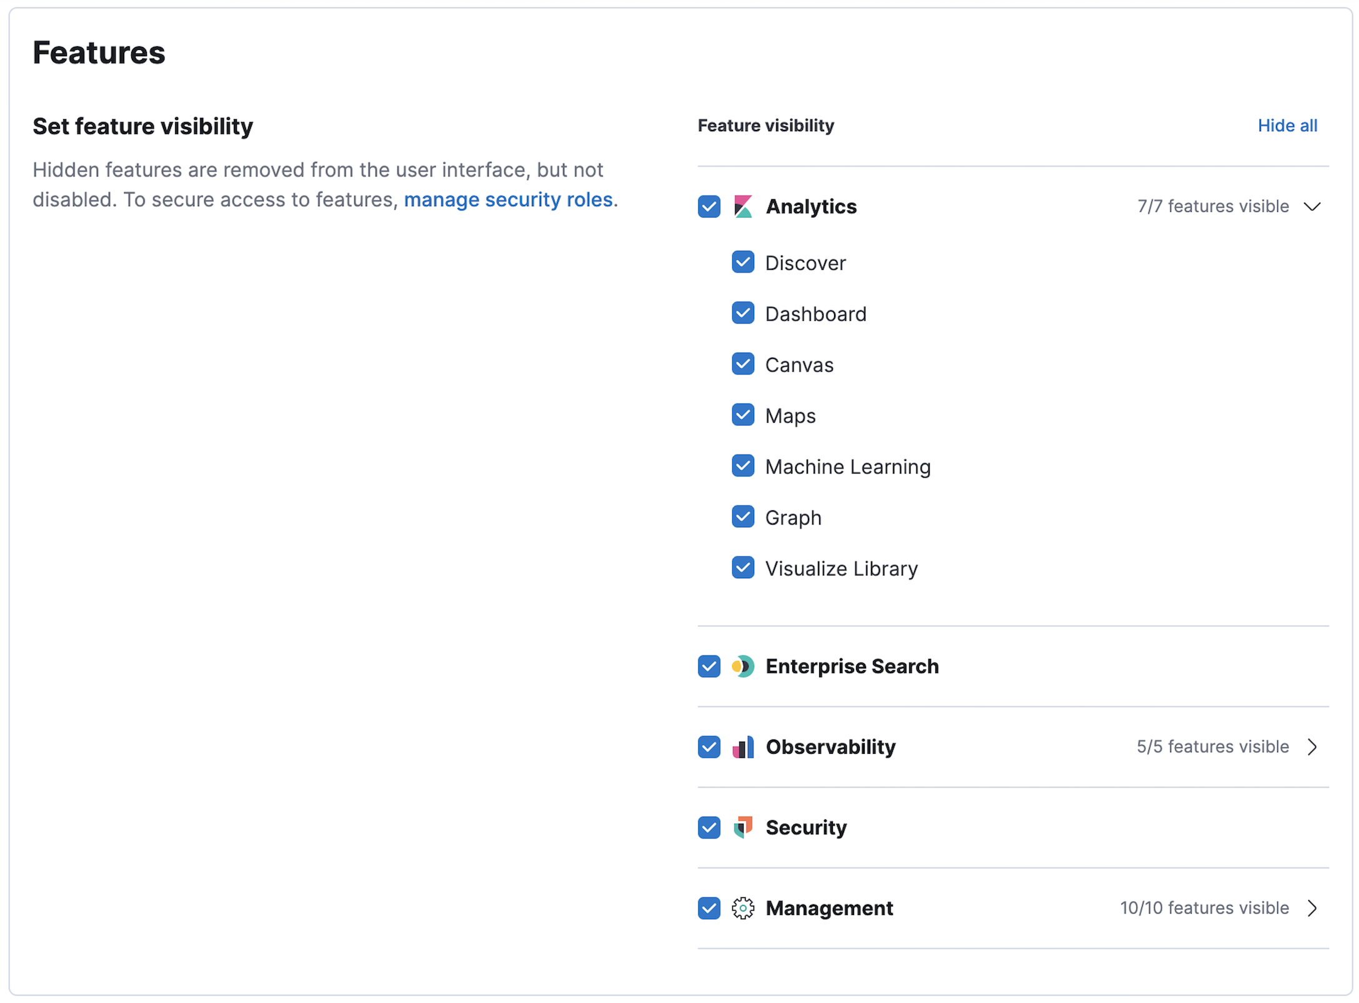
Task: Disable the Visualize Library feature
Action: tap(743, 568)
